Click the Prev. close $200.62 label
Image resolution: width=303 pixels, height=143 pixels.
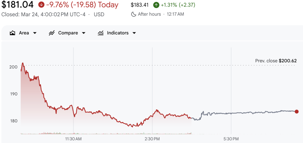(x=276, y=61)
